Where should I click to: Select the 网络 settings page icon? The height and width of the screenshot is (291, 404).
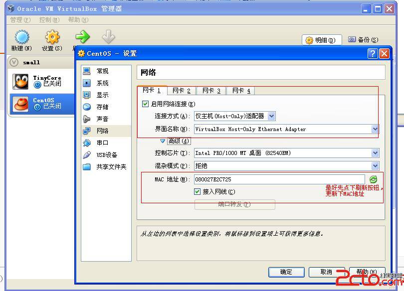tap(88, 131)
